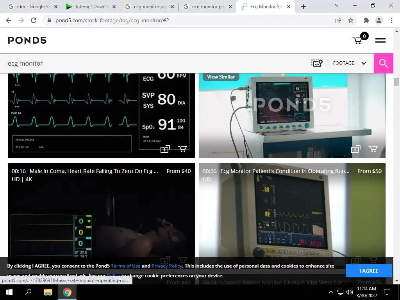Screen dimensions: 400x300
Task: Add white monitor on table clip to collection
Action: [355, 149]
